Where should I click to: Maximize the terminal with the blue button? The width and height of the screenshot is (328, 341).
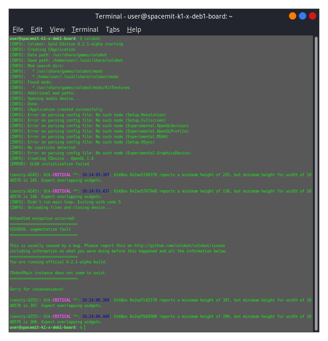point(303,16)
